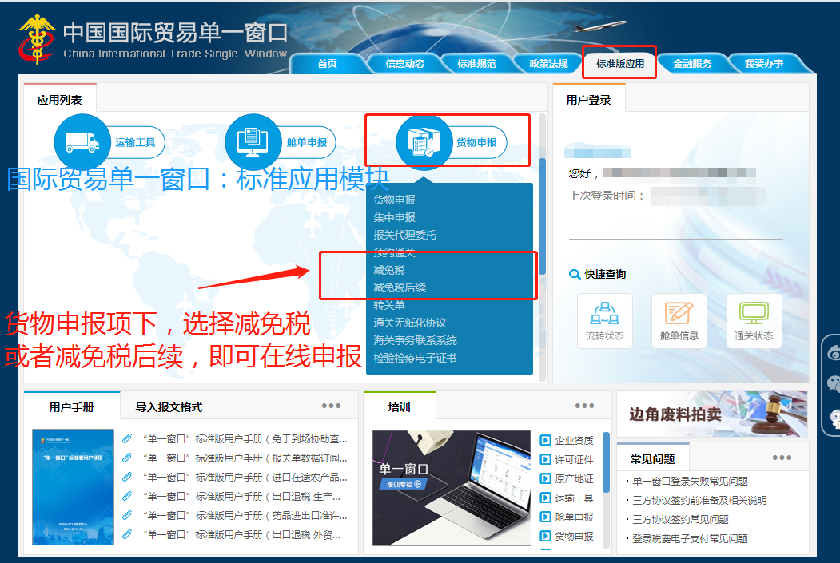Choose 转关单 in the dropdown menu
Image resolution: width=840 pixels, height=563 pixels.
389,305
